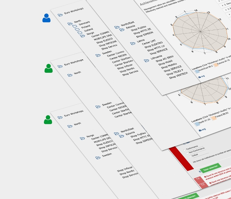Click the Finland folder icon
This screenshot has height=199, width=231.
77,30
